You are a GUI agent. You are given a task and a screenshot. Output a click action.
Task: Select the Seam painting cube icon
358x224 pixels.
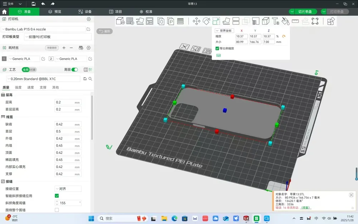pos(266,21)
